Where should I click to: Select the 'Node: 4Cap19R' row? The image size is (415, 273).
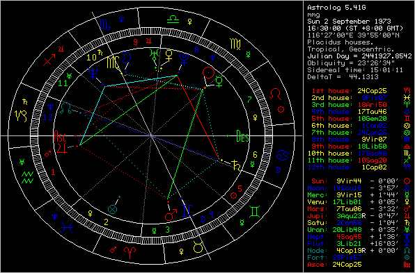click(359, 251)
